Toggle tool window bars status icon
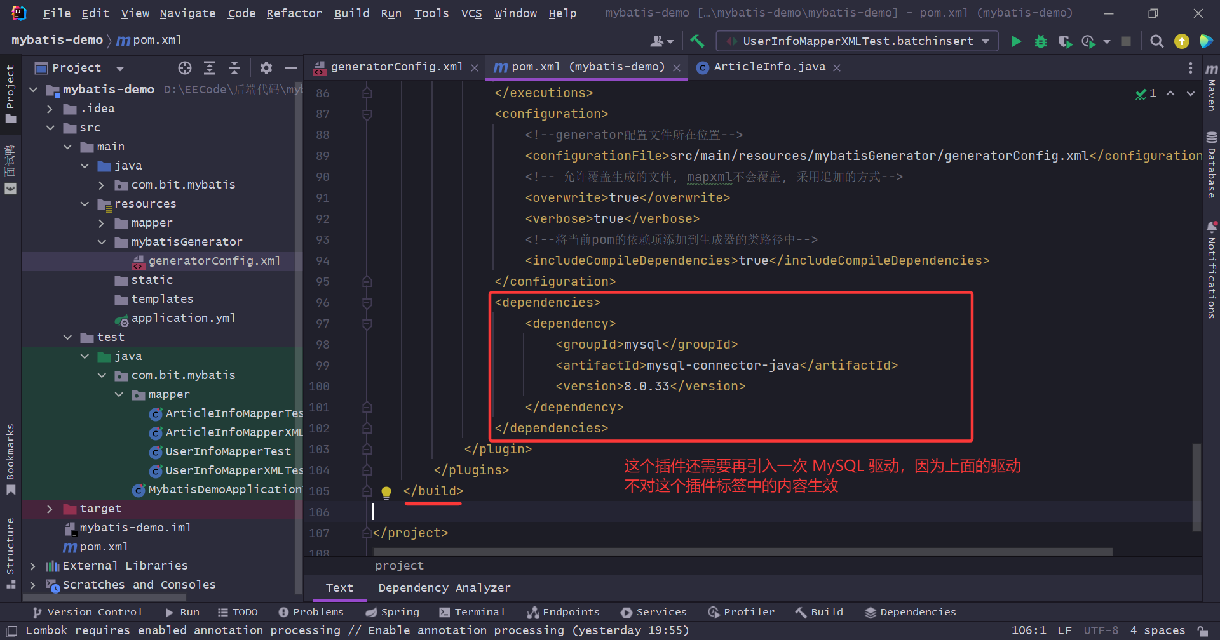Screen dimensions: 1220x640 [11, 631]
